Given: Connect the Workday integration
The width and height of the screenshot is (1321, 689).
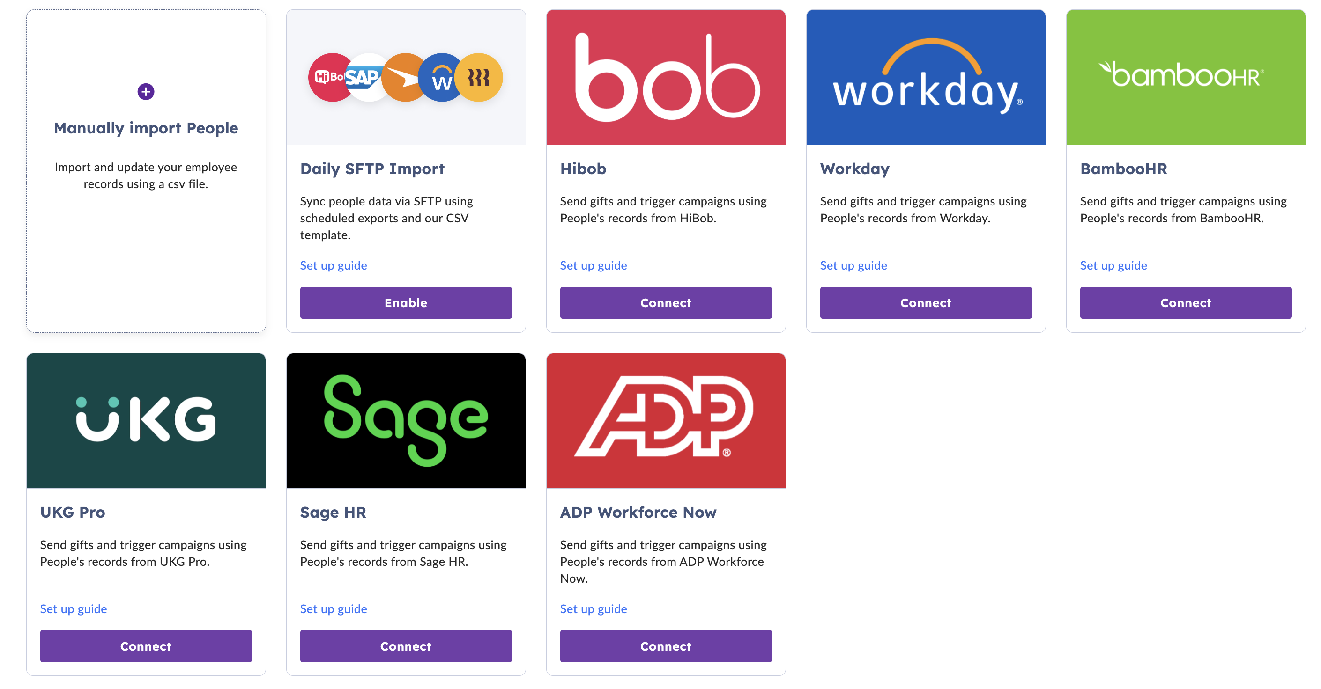Looking at the screenshot, I should point(926,303).
